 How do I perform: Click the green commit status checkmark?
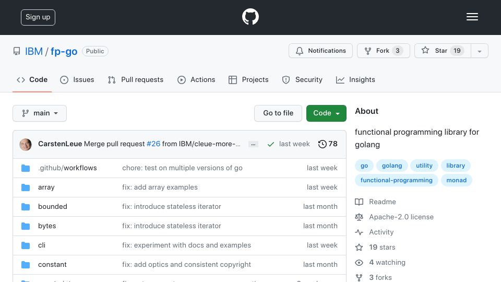(x=271, y=144)
